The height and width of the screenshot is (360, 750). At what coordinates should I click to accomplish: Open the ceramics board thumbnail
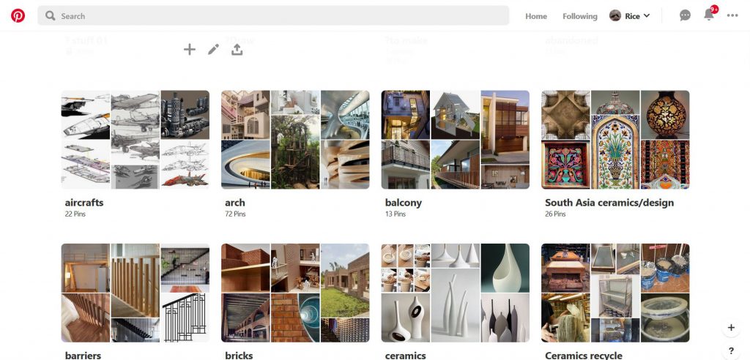(x=456, y=293)
